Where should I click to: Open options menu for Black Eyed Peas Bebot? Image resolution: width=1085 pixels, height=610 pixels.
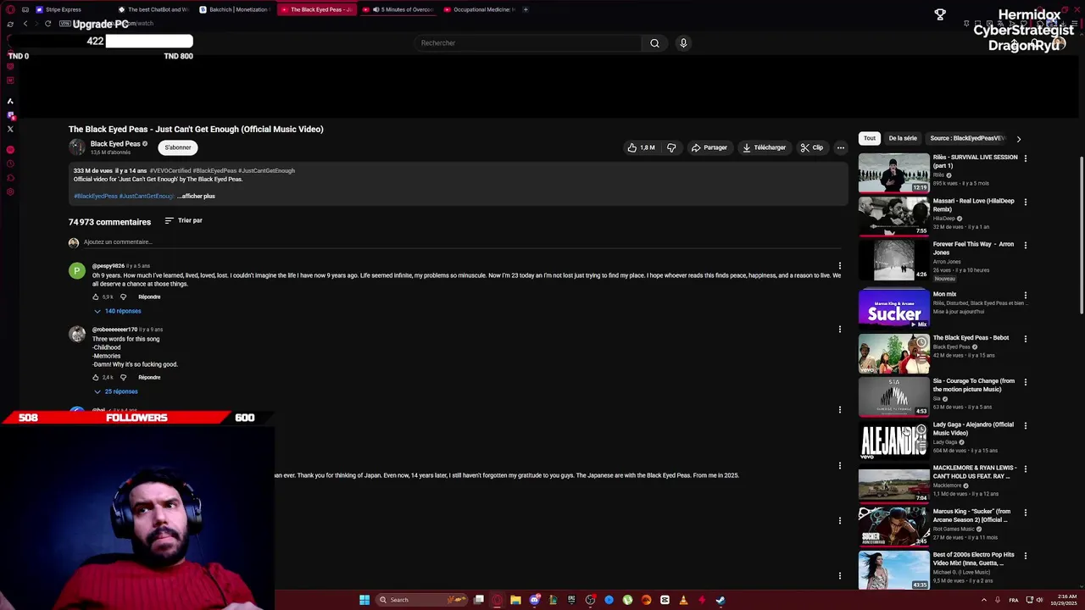click(x=1026, y=339)
